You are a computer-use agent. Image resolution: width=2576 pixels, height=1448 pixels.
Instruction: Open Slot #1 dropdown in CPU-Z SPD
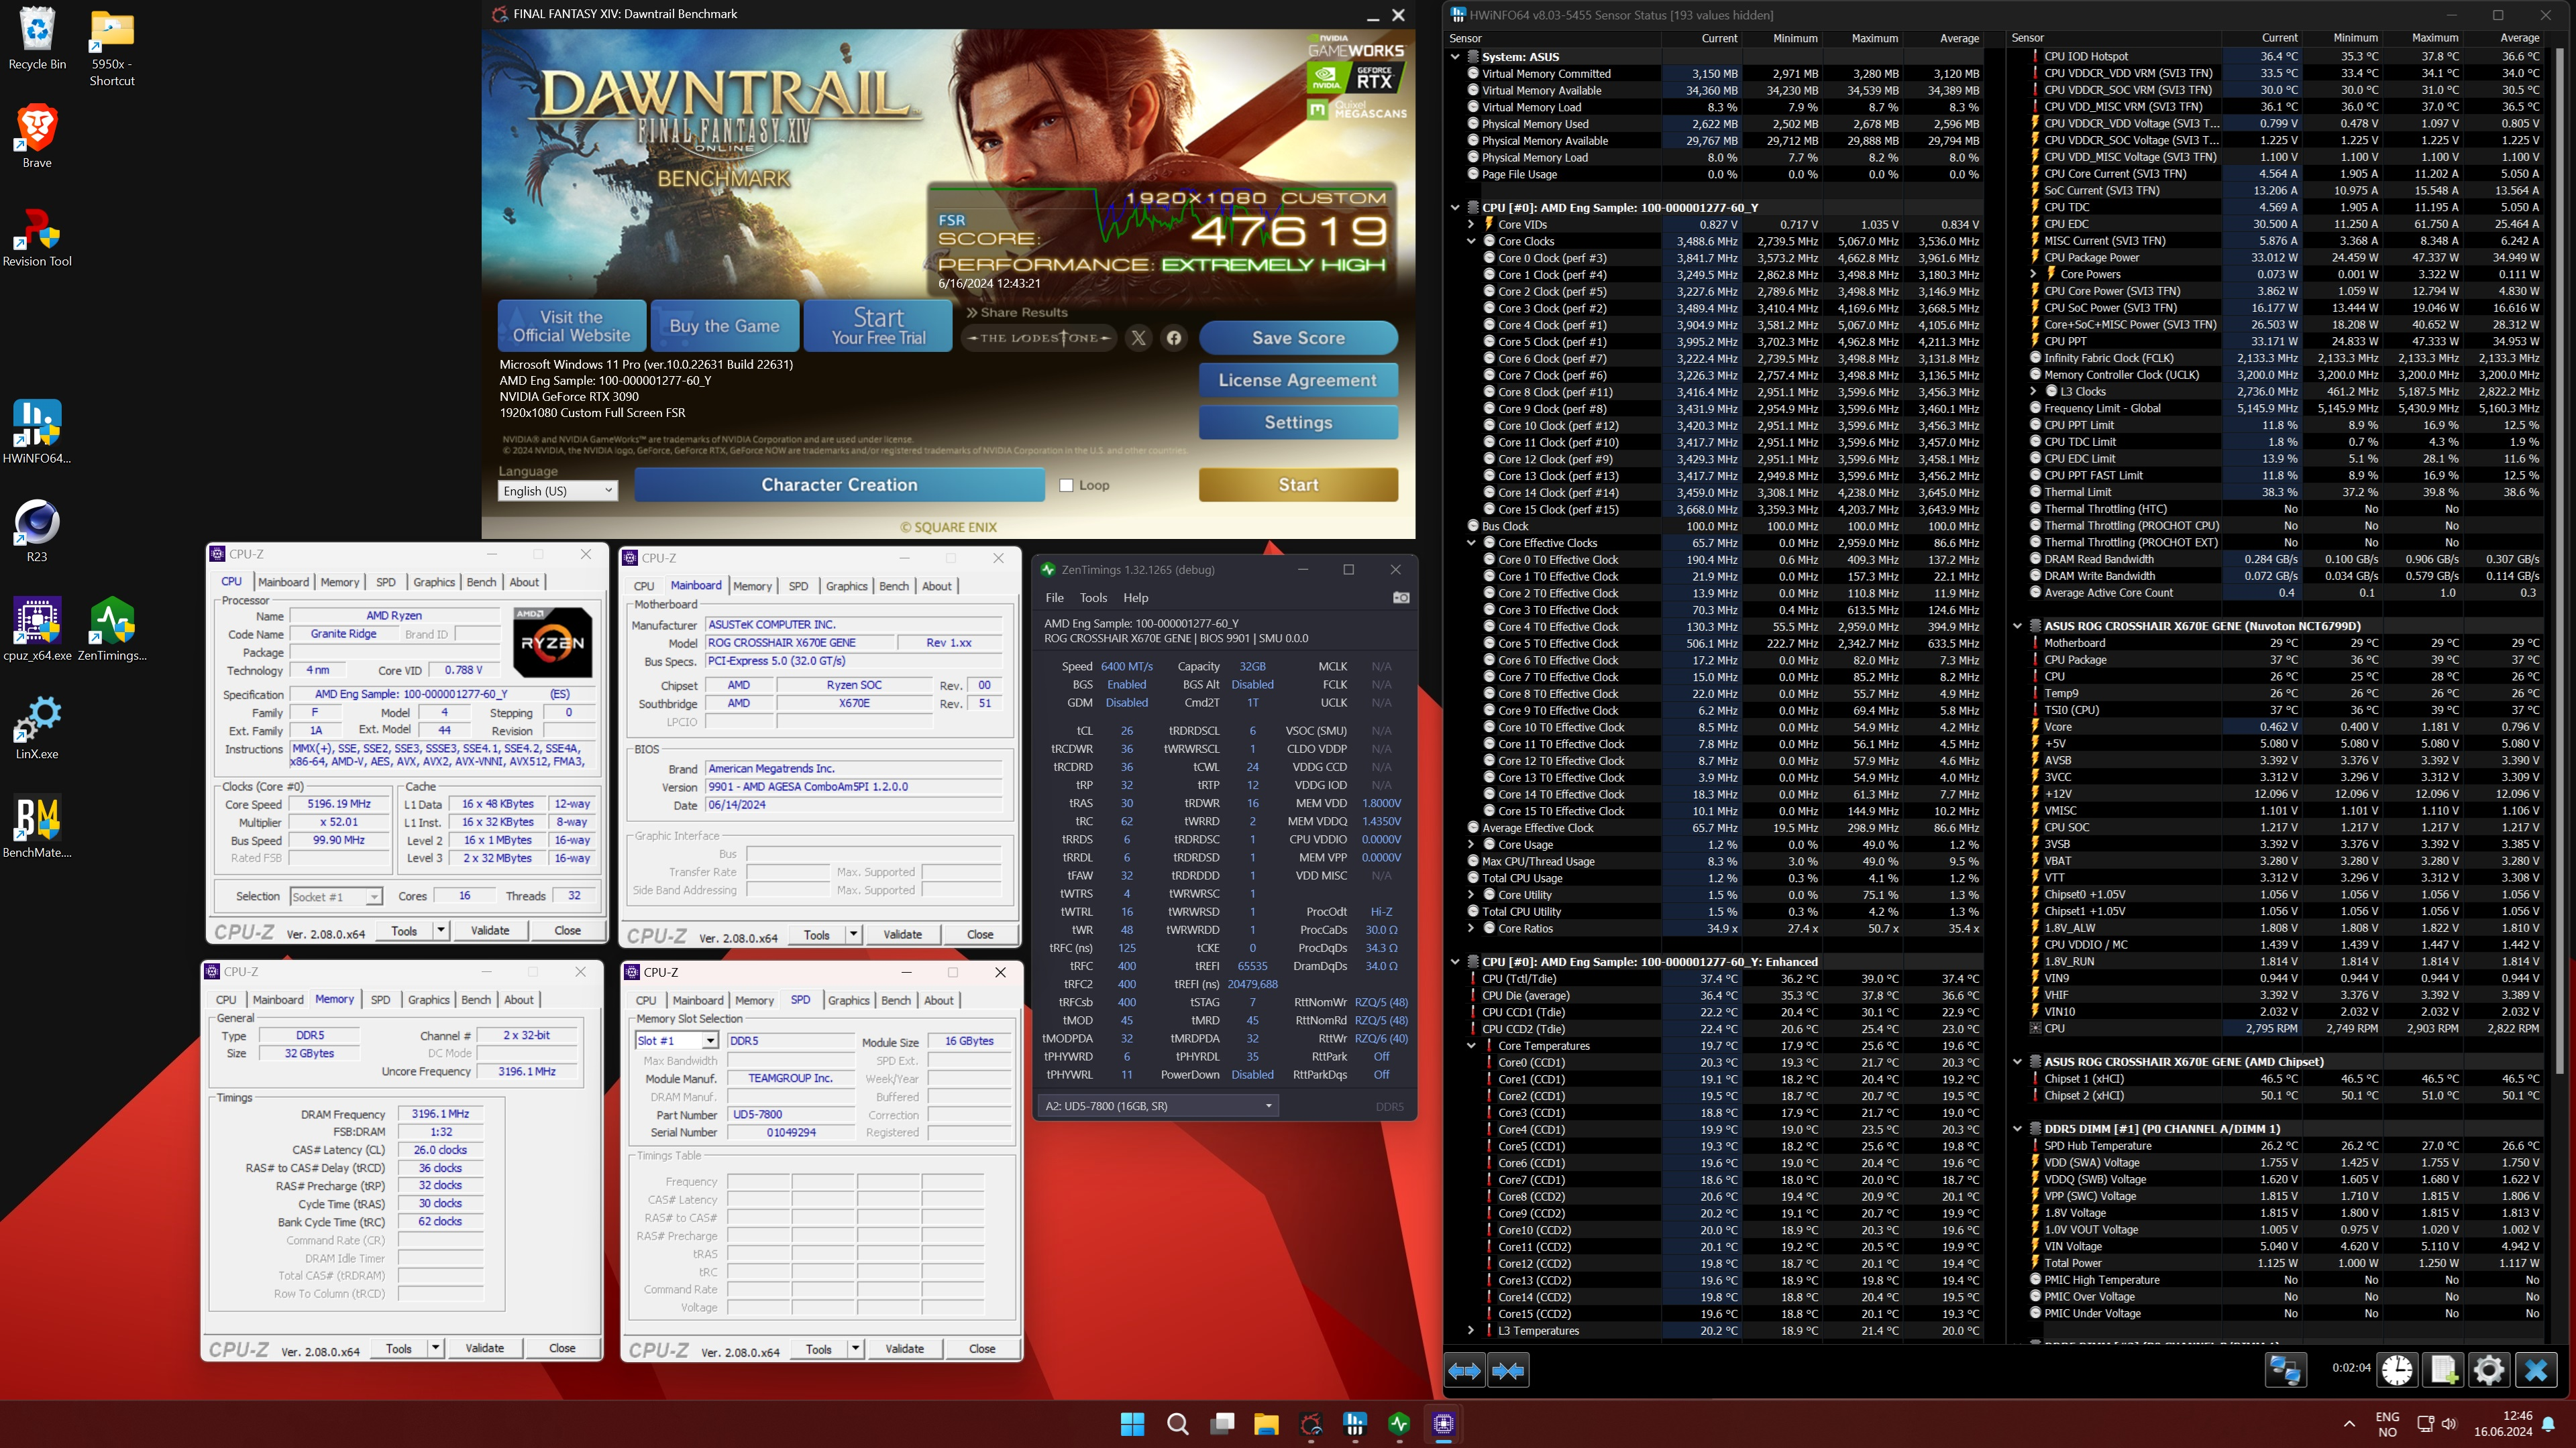[677, 1040]
